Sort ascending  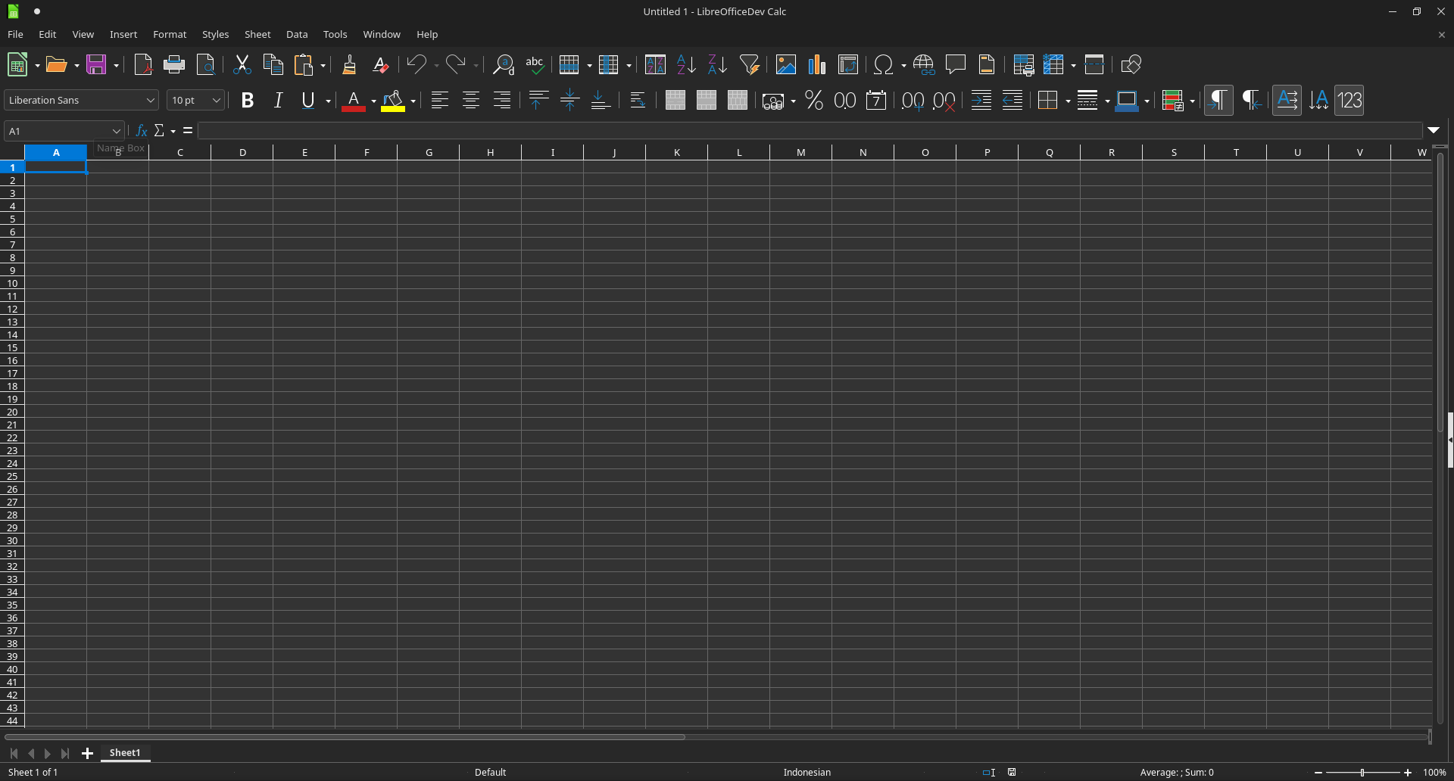[686, 64]
